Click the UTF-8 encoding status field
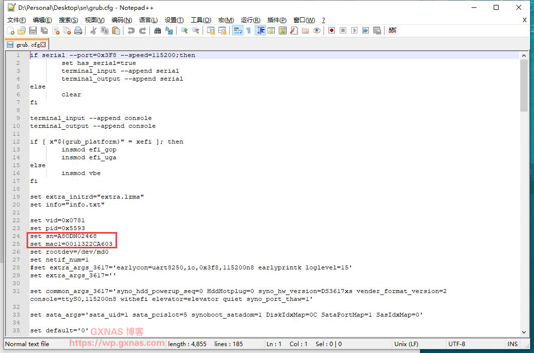 tap(456, 344)
